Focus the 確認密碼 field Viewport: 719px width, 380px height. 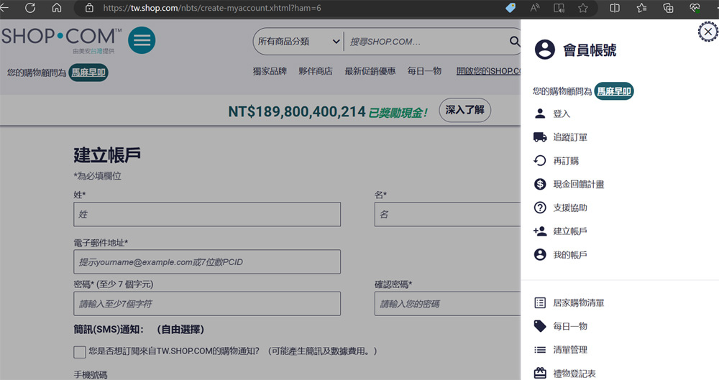pos(447,303)
